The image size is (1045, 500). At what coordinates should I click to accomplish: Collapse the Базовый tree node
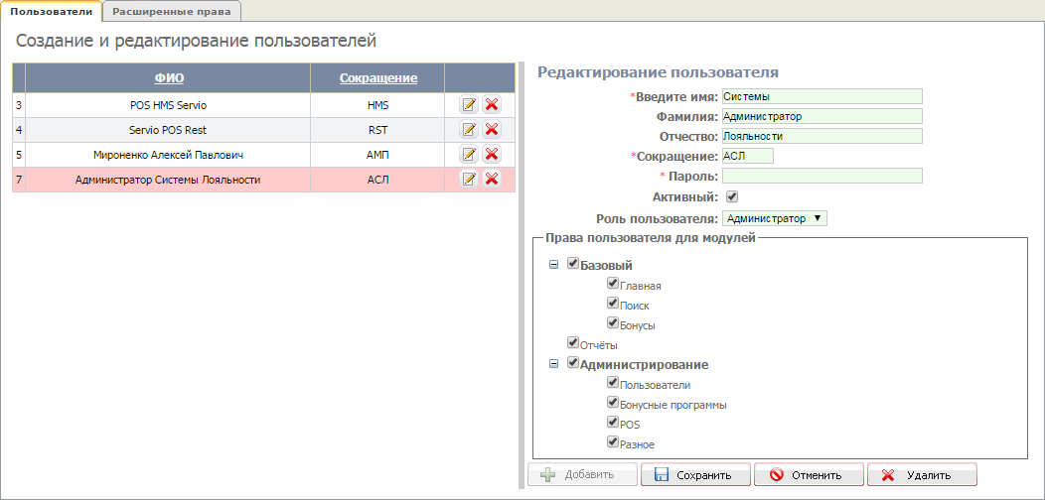tap(553, 266)
